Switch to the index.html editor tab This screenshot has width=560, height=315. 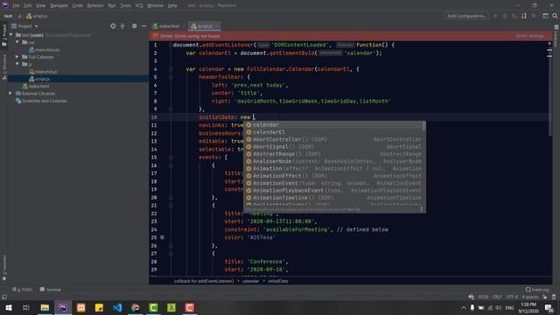(166, 26)
